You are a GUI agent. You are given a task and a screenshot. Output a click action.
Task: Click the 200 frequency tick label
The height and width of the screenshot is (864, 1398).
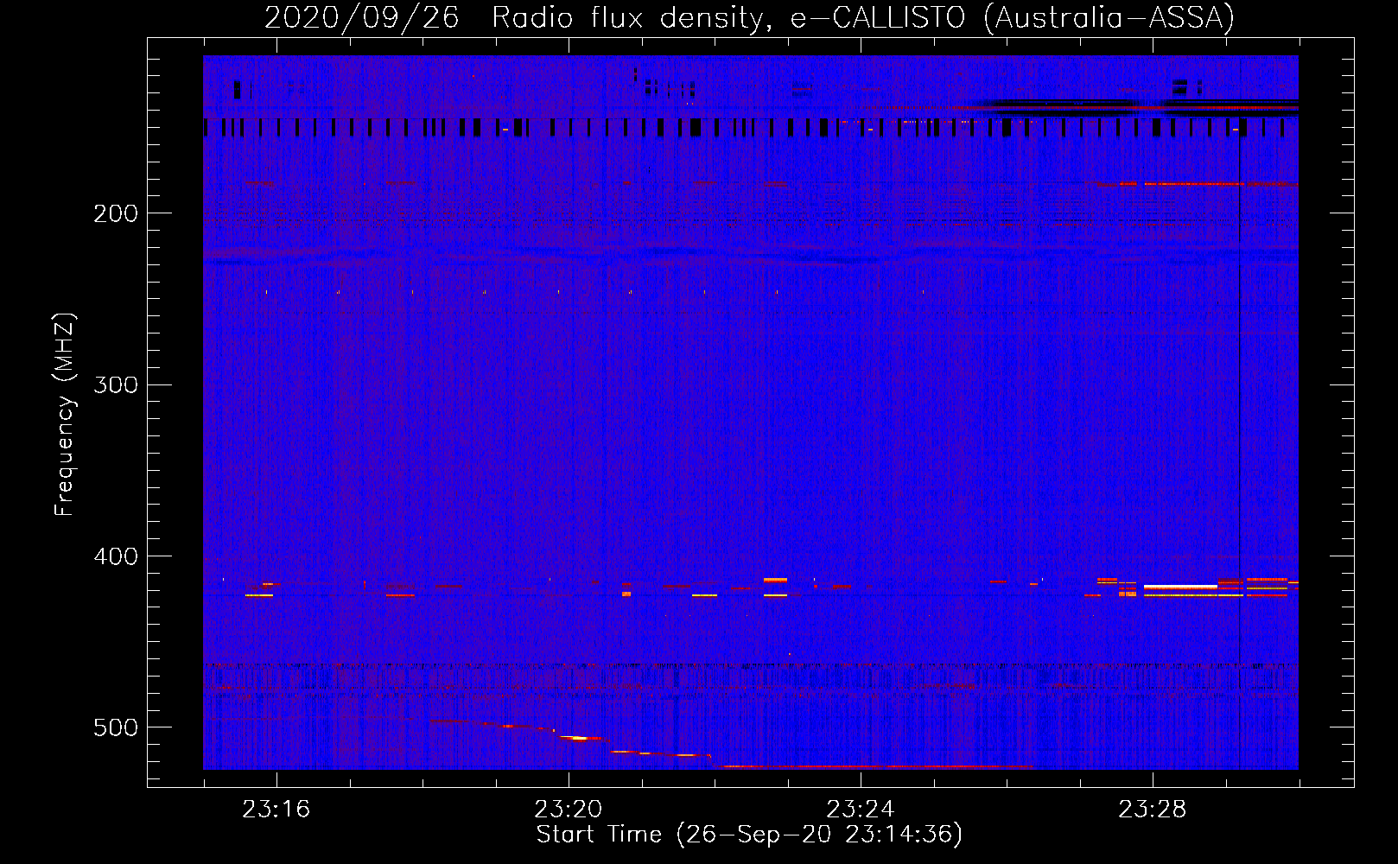pyautogui.click(x=116, y=213)
